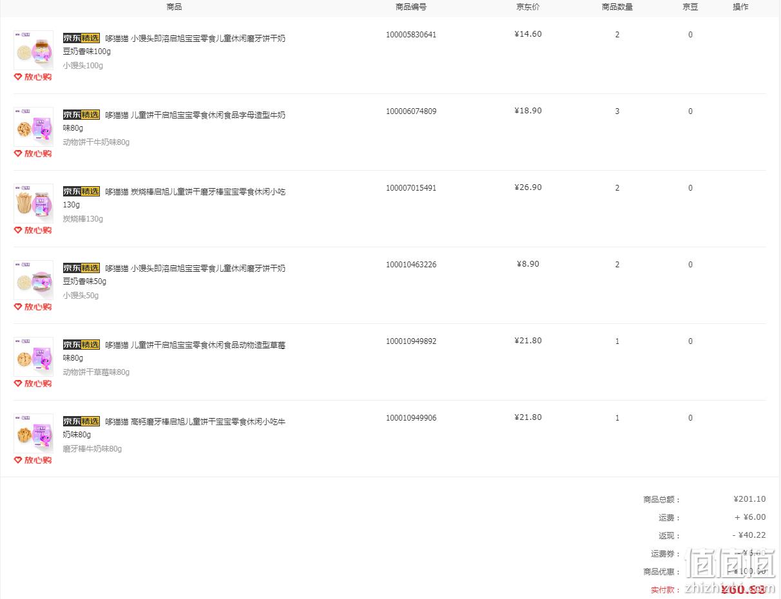Viewport: 781px width, 599px height.
Task: Select product number 100007015491
Action: point(411,188)
